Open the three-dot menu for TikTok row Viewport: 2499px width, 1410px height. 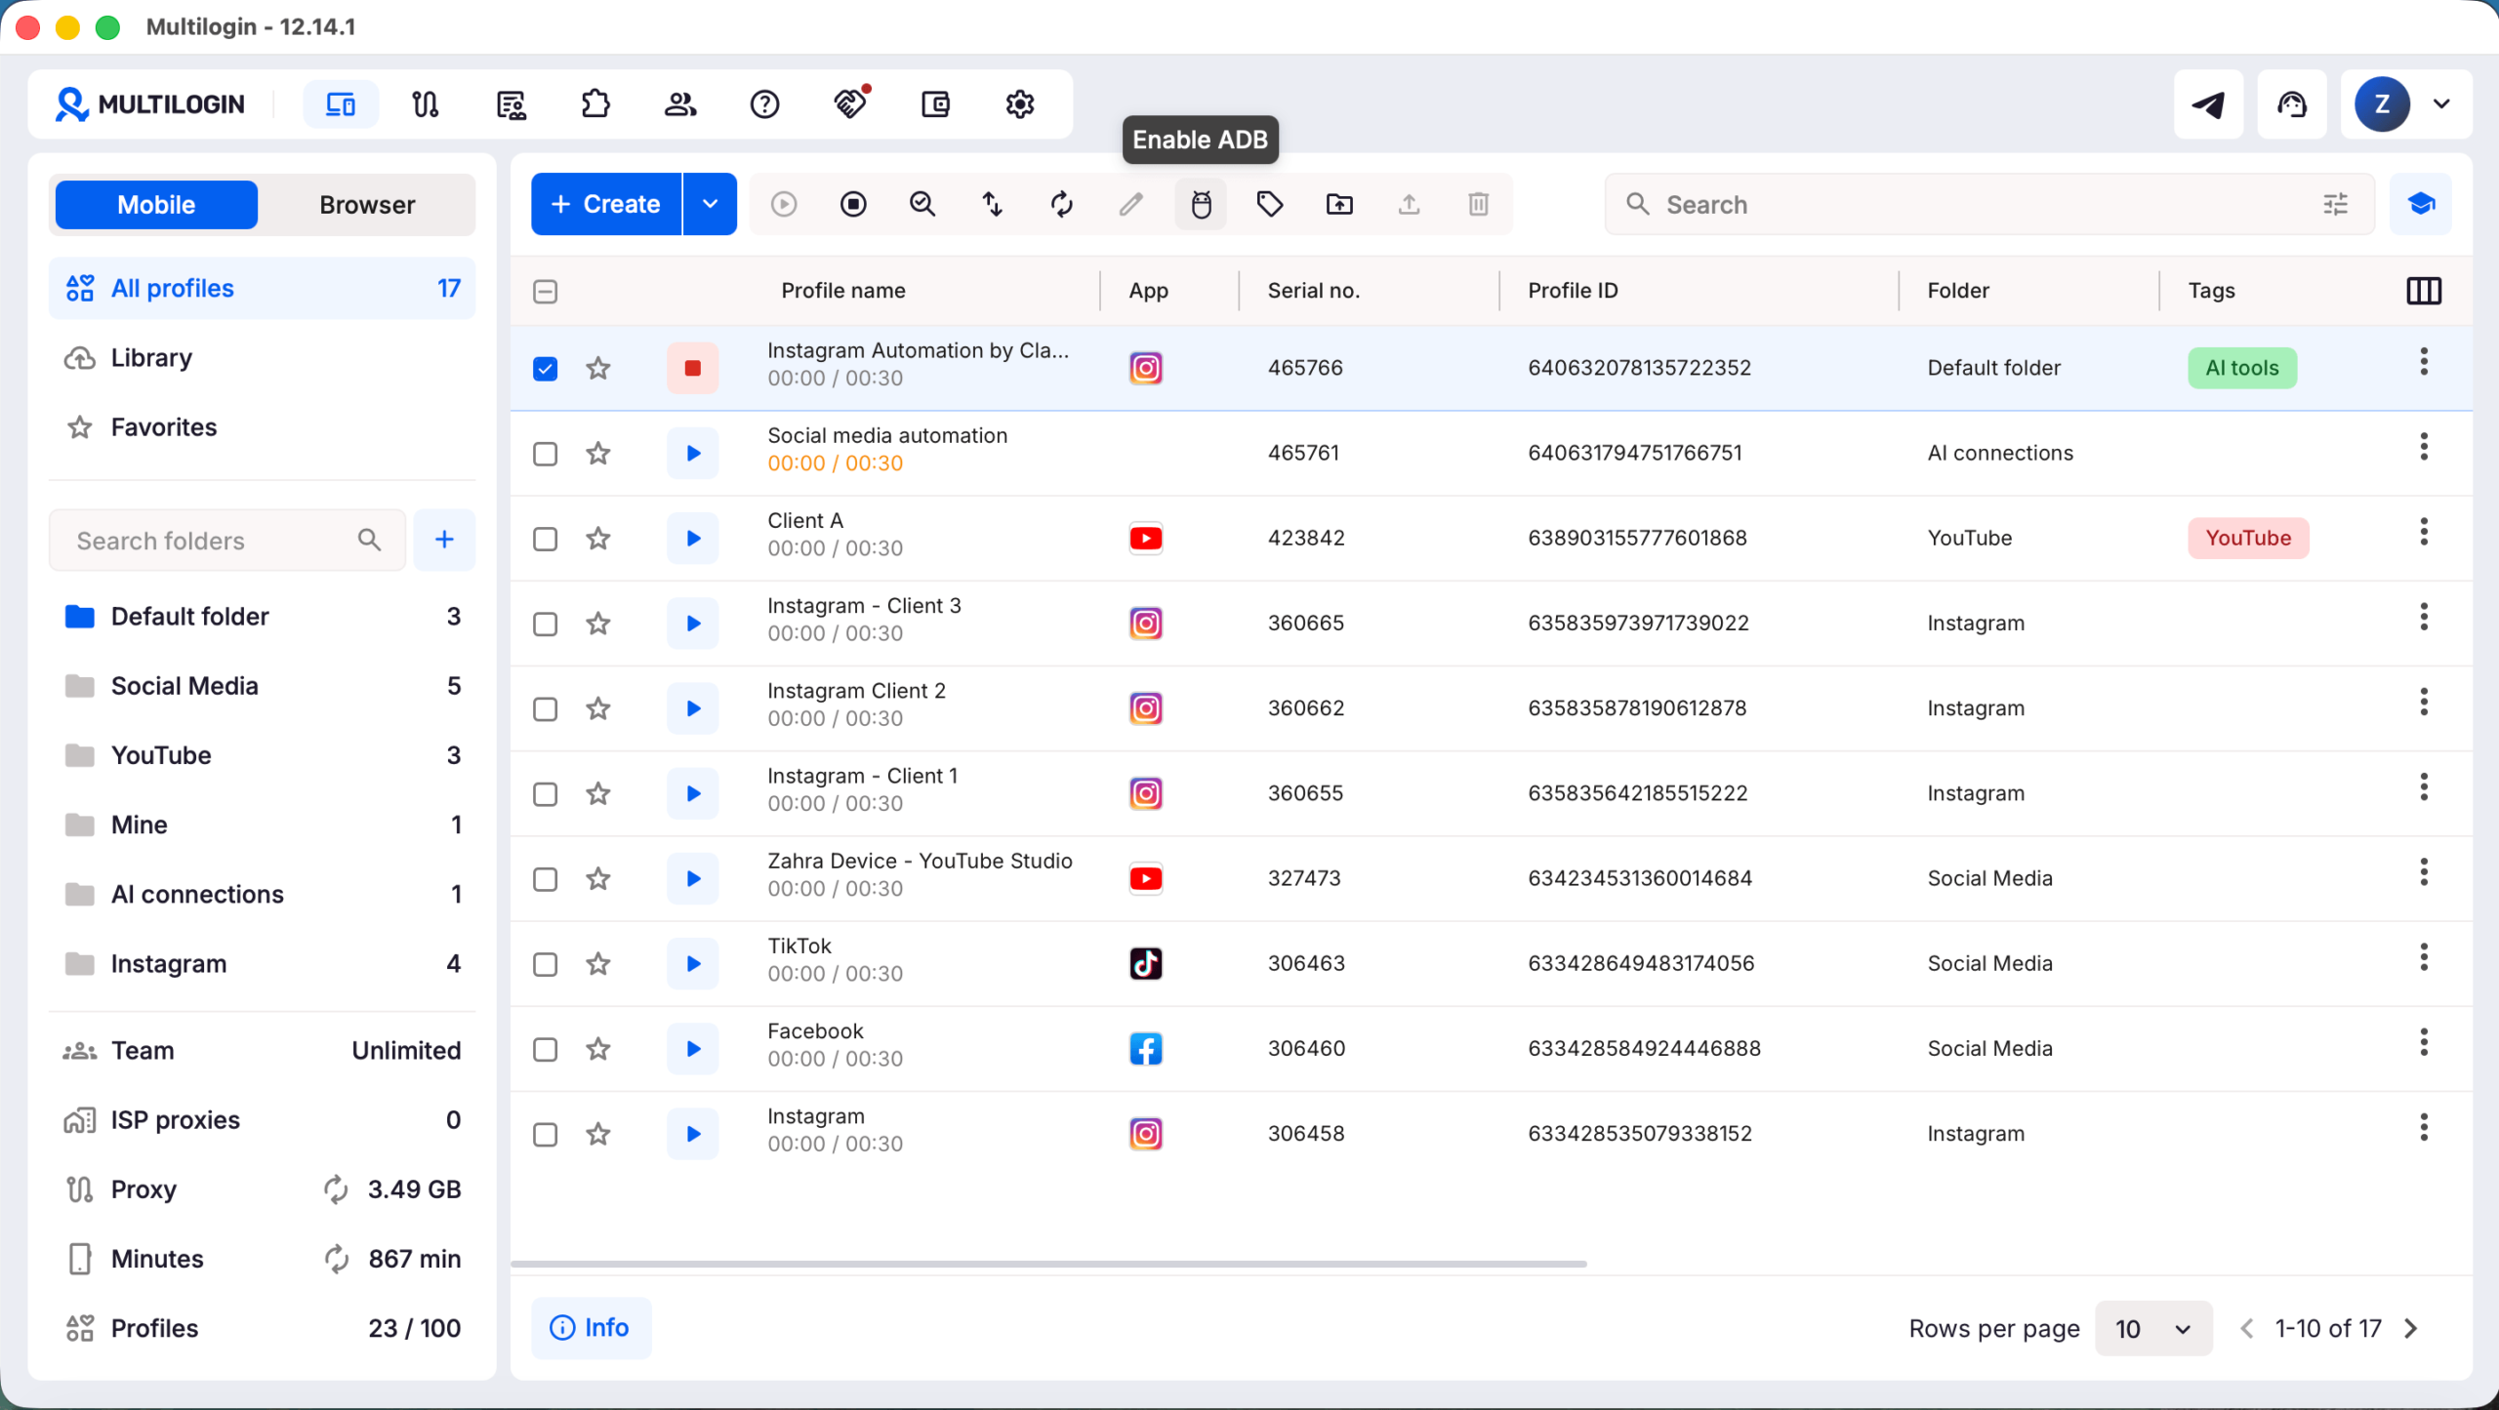2424,957
